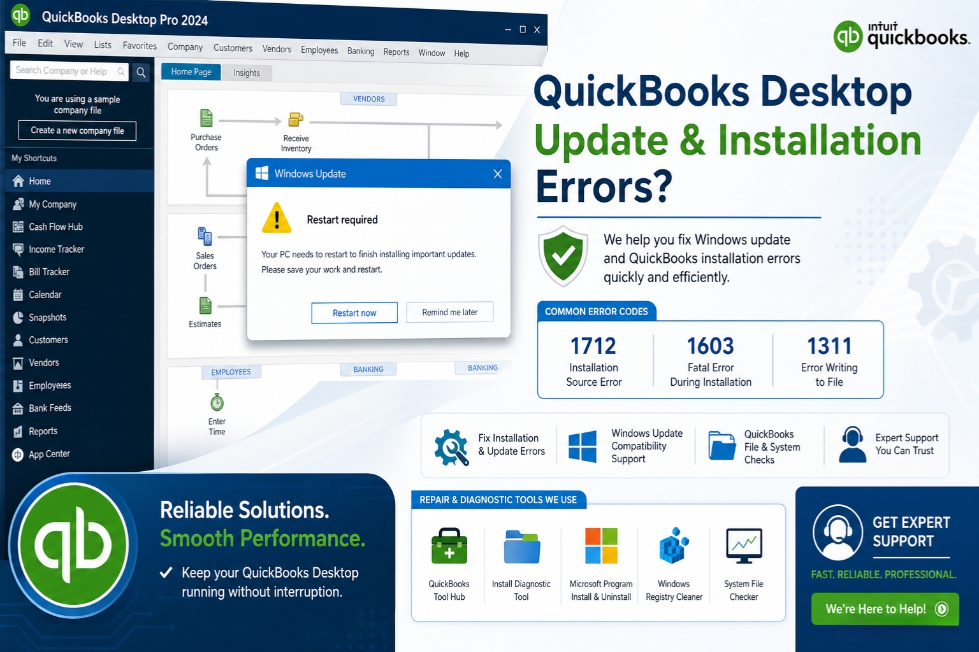Select the My Company sidebar icon
The height and width of the screenshot is (652, 979).
pos(18,204)
